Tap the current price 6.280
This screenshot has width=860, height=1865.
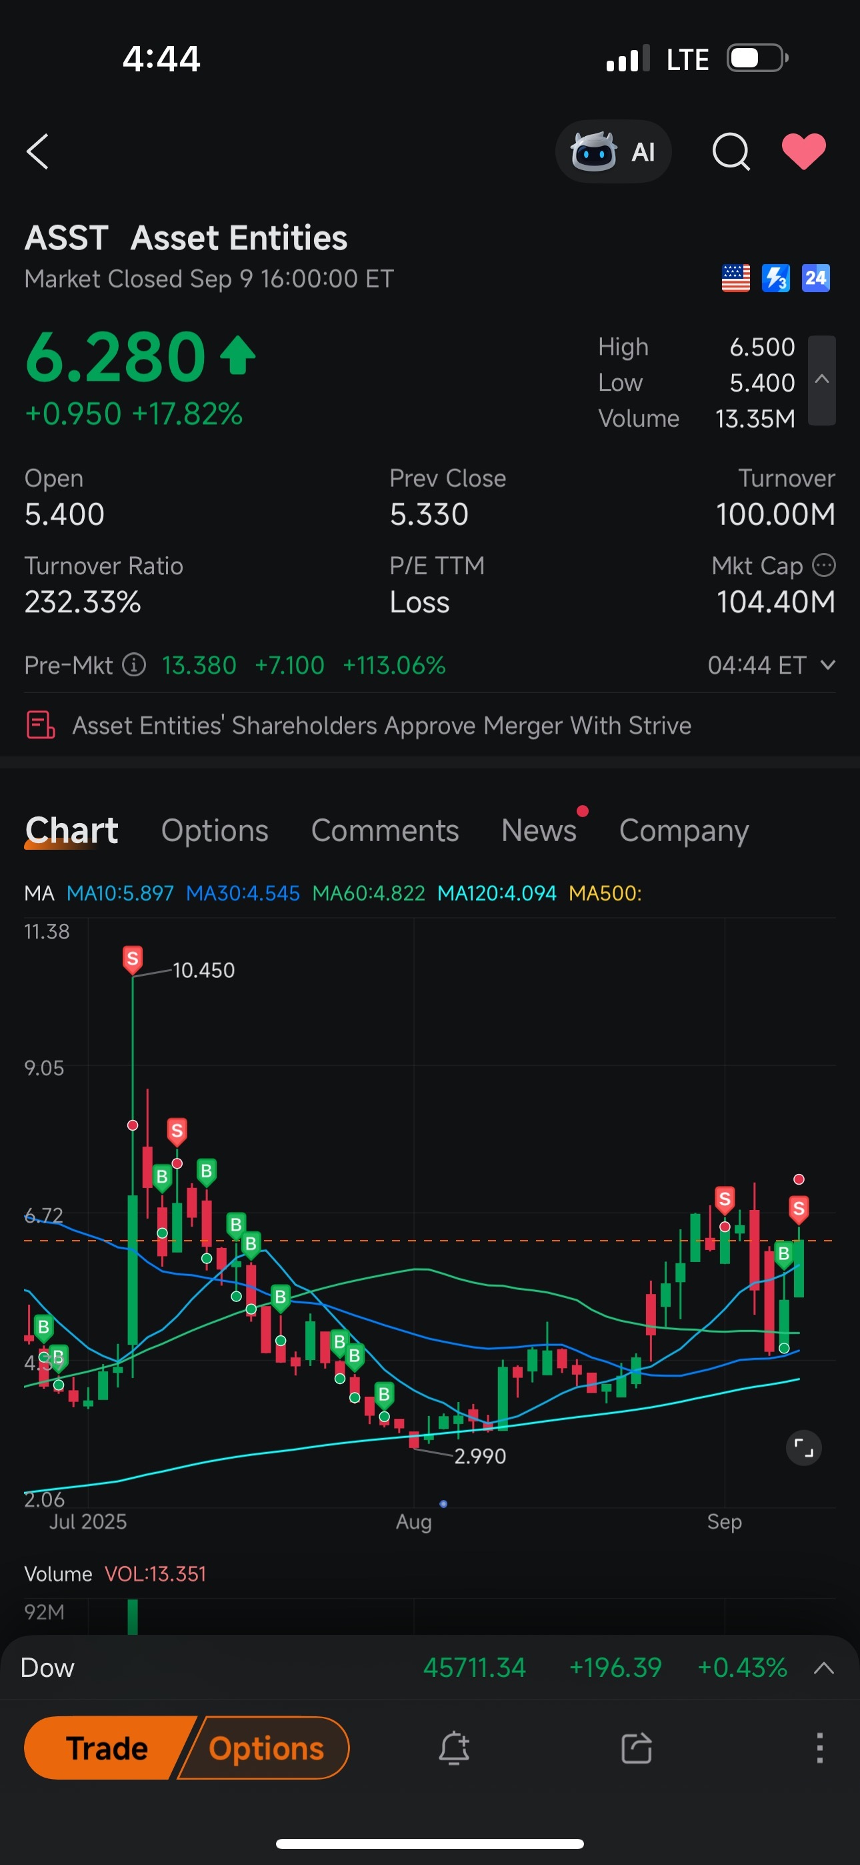(x=116, y=356)
